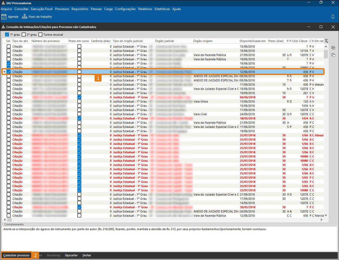Sort by the Disponibilizada em column header
Screen dimensions: 339x260
tap(252, 41)
